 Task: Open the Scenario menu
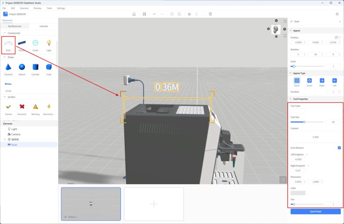pyautogui.click(x=24, y=8)
